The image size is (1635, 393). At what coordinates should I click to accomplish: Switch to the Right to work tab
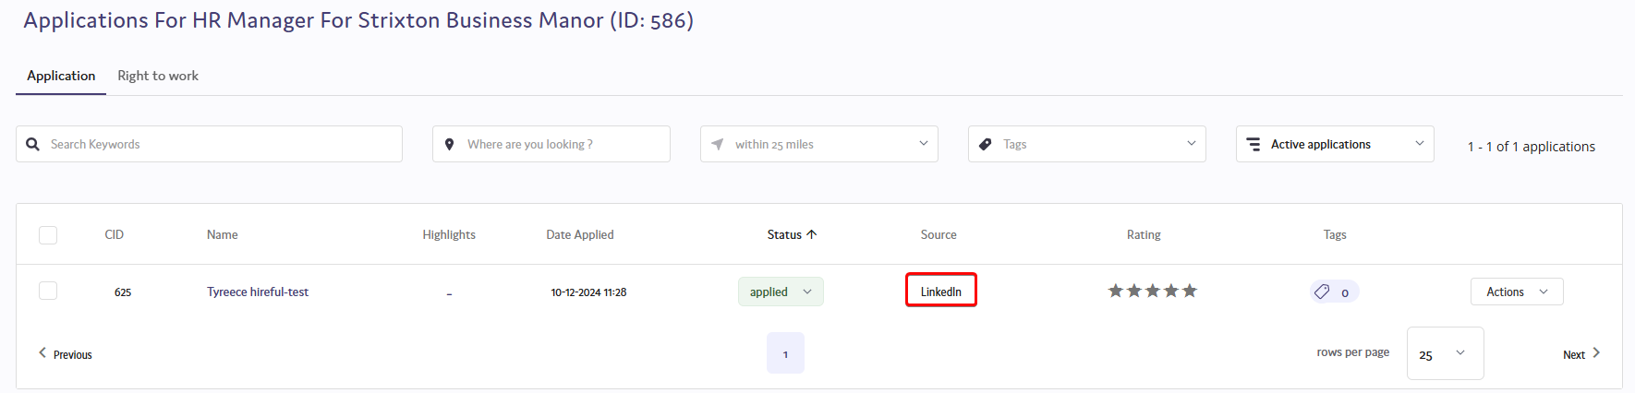pyautogui.click(x=158, y=76)
